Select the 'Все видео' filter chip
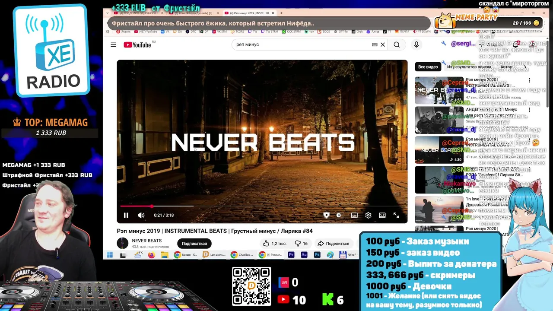Viewport: 553px width, 311px height. tap(428, 67)
